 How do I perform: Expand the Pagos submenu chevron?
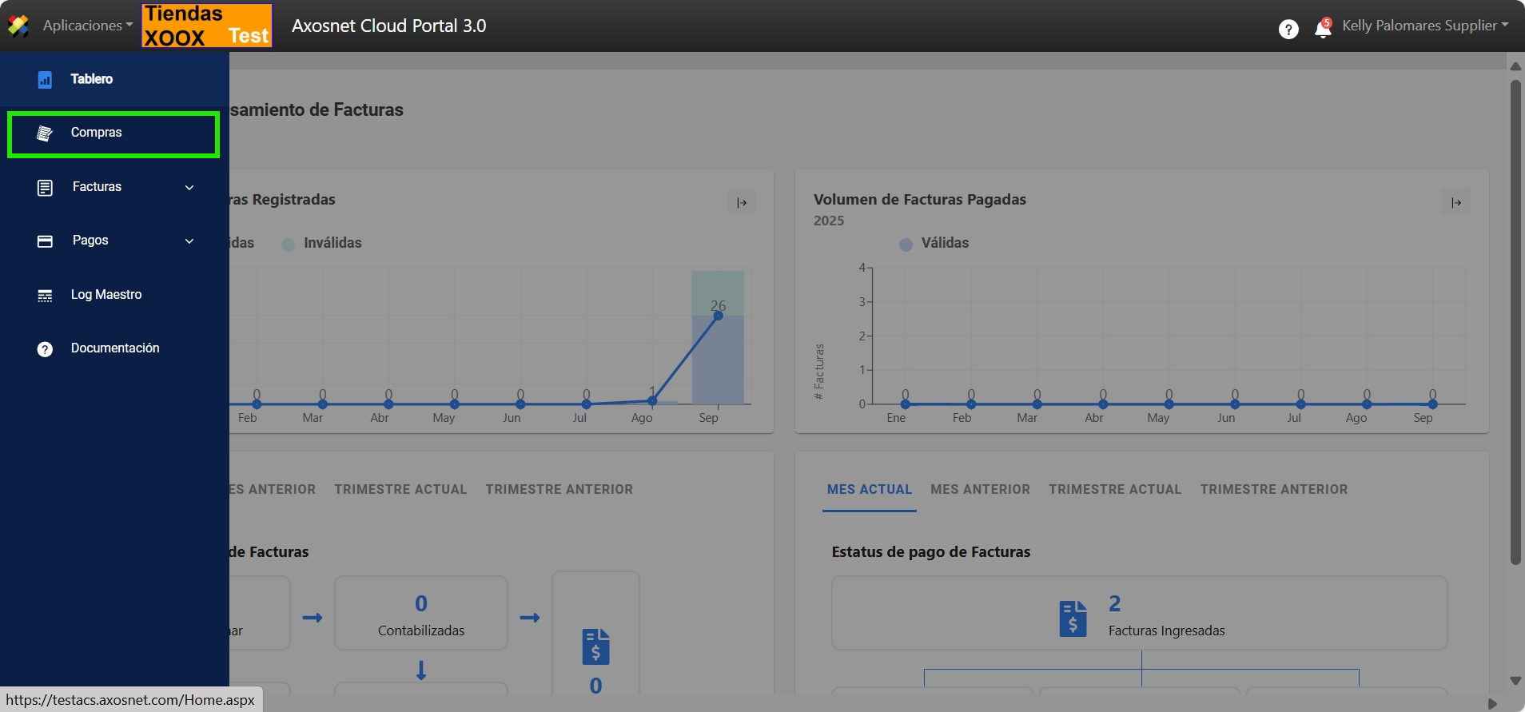click(189, 241)
